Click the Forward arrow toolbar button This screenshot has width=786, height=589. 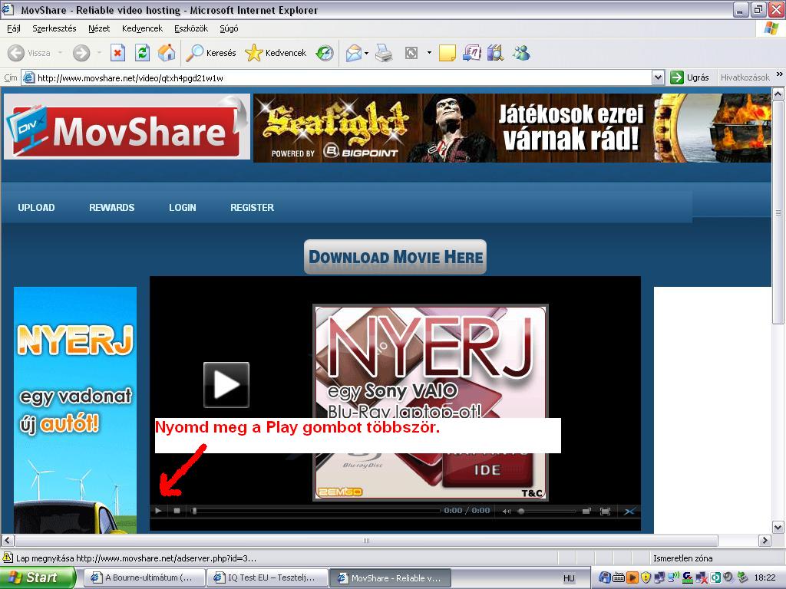point(81,53)
